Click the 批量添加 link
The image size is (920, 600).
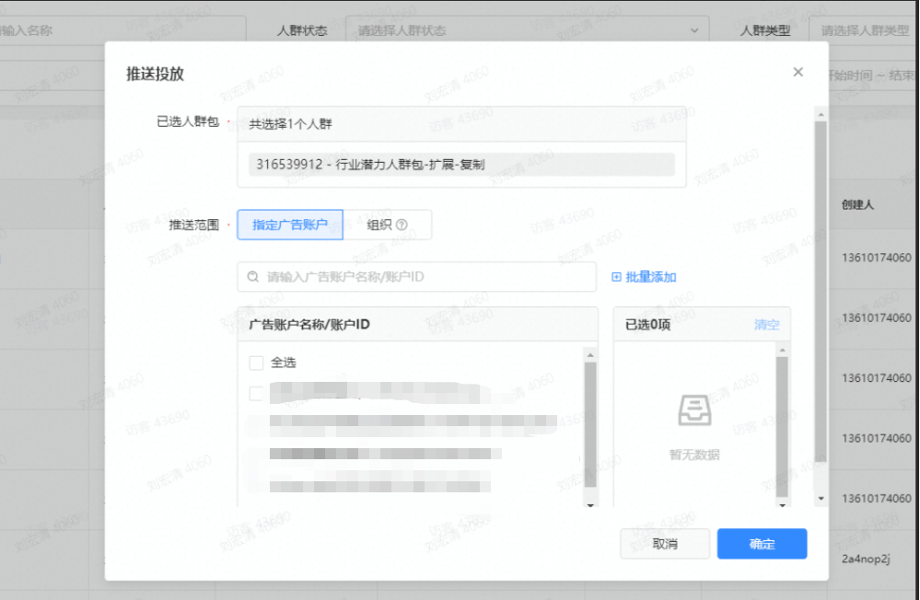point(651,277)
